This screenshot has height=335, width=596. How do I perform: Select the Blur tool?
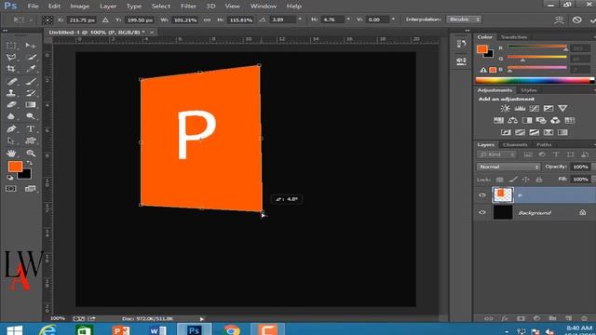tap(11, 116)
